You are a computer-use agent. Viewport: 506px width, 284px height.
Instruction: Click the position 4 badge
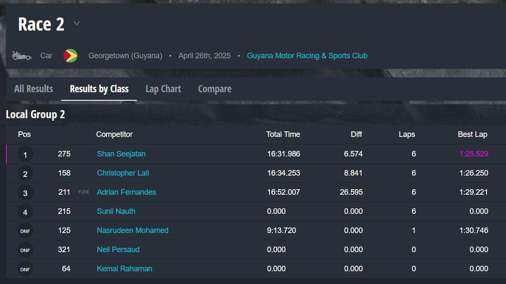25,212
